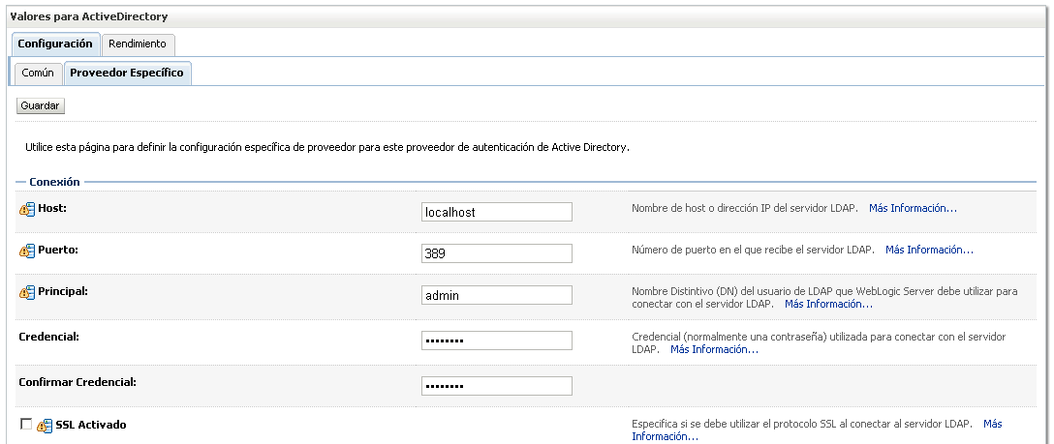Click the Confirmar Credencial label text

click(x=77, y=382)
